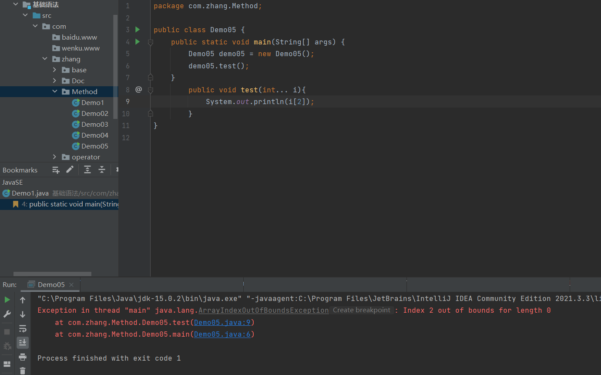
Task: Open Demo05.java:9 stack trace link
Action: click(222, 322)
